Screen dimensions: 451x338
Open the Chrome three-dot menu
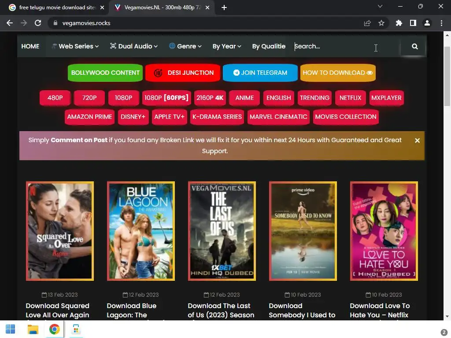[441, 23]
